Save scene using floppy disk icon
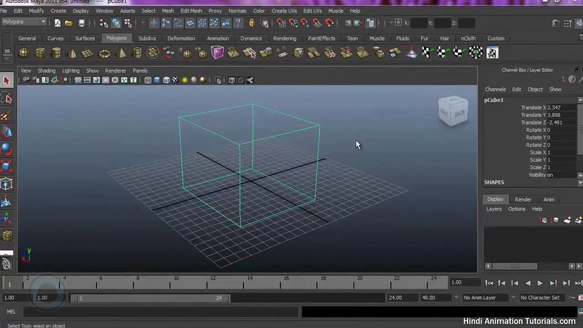Image resolution: width=583 pixels, height=328 pixels. point(81,23)
